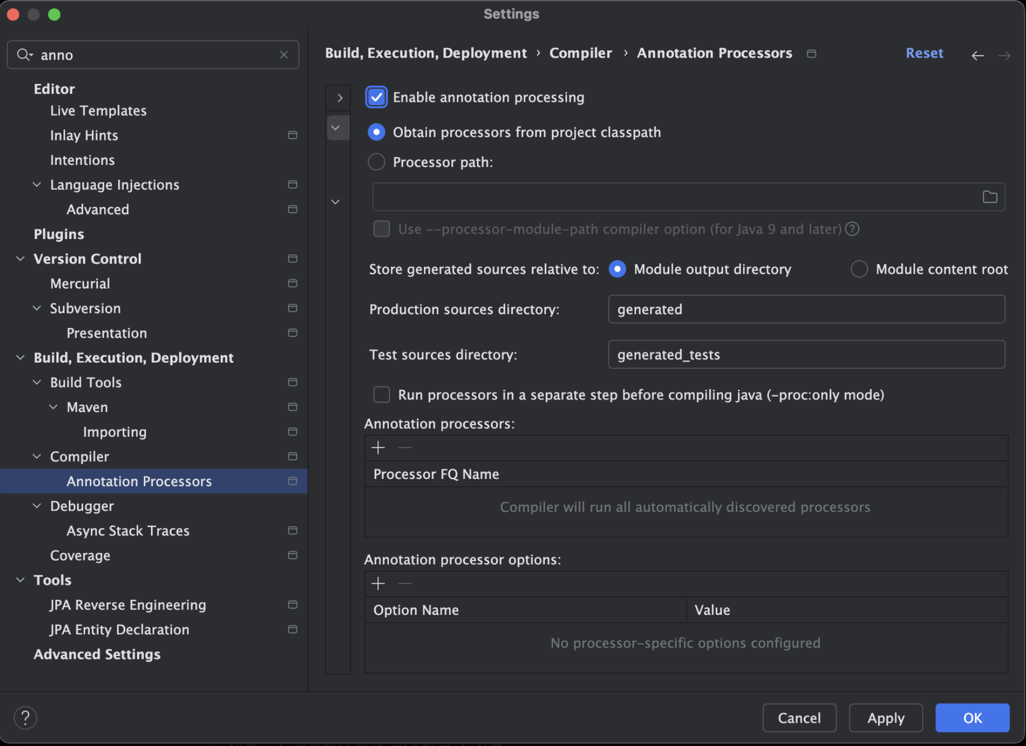Click the Apply button
Image resolution: width=1026 pixels, height=746 pixels.
(x=885, y=718)
